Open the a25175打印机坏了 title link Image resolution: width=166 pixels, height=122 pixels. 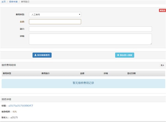[x=21, y=106]
